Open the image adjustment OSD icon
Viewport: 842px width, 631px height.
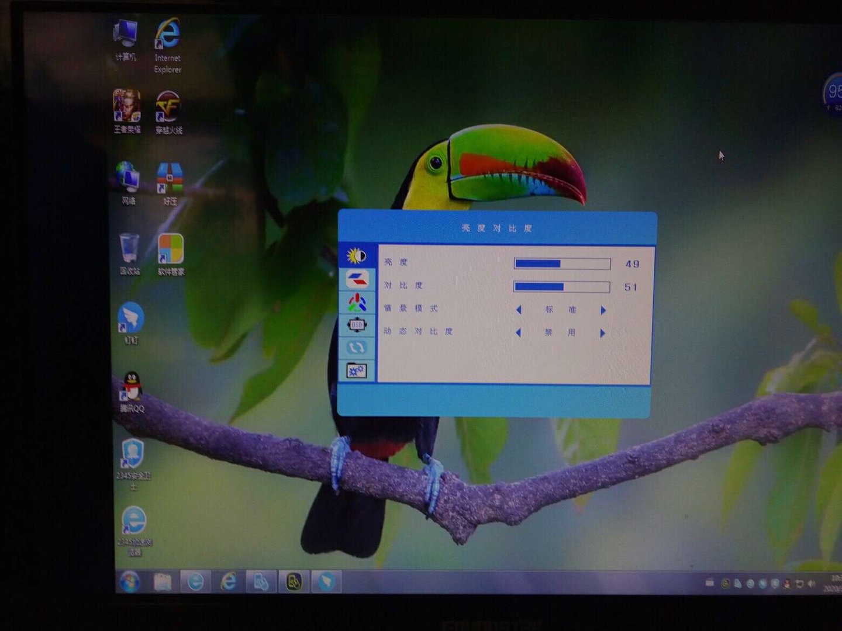[x=357, y=279]
